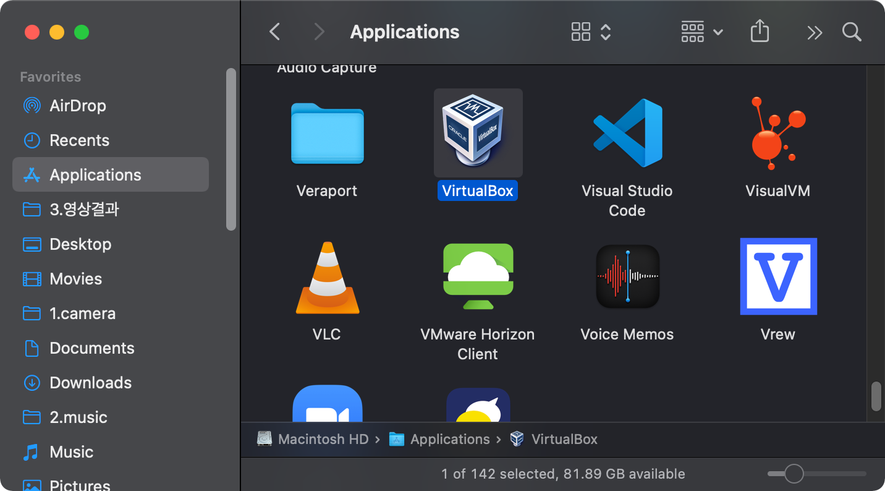
Task: Open Desktop in sidebar
Action: (x=111, y=244)
